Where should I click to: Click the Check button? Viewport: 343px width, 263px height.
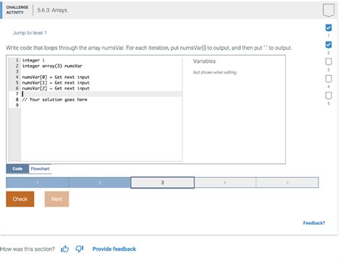[20, 199]
